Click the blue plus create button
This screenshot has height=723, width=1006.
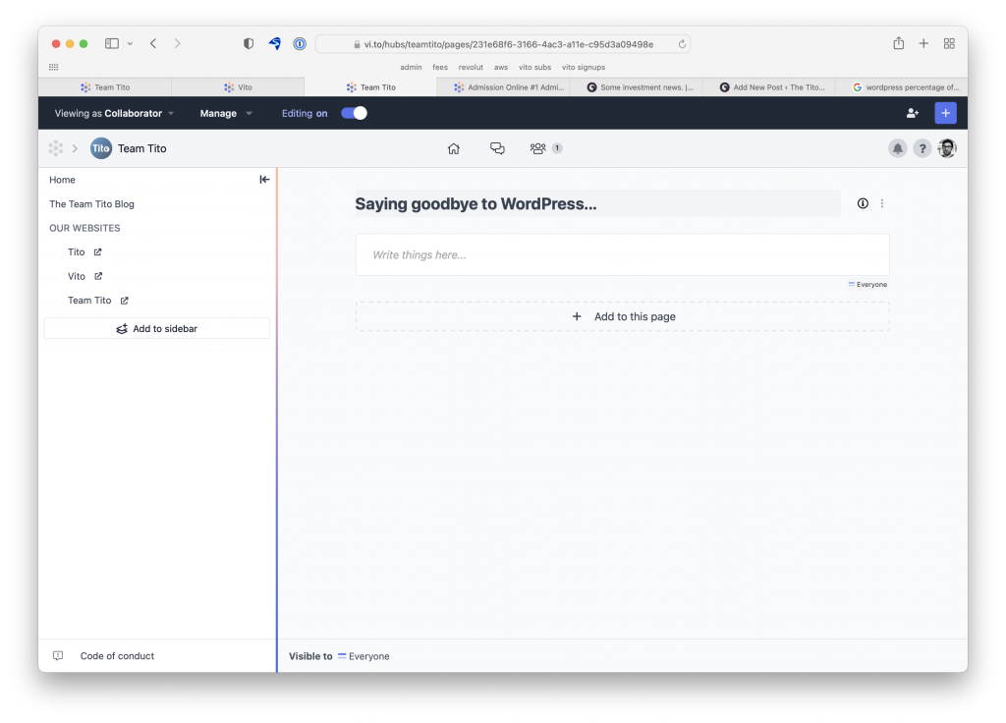pyautogui.click(x=945, y=114)
